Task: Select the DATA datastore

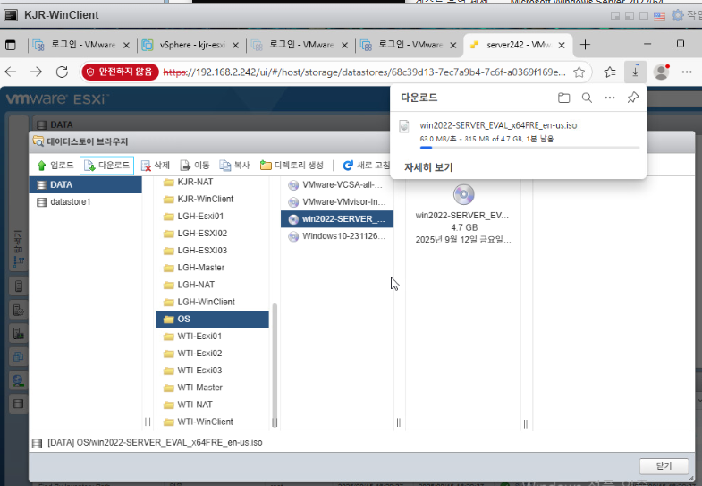Action: (86, 184)
